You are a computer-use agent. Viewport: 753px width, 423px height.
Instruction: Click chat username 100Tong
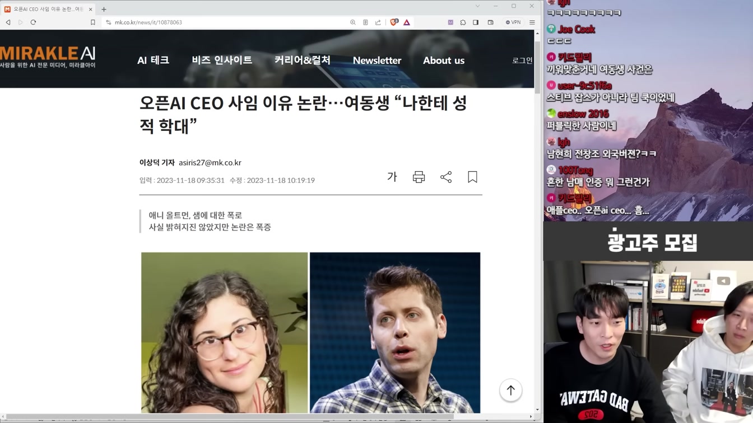pyautogui.click(x=575, y=170)
